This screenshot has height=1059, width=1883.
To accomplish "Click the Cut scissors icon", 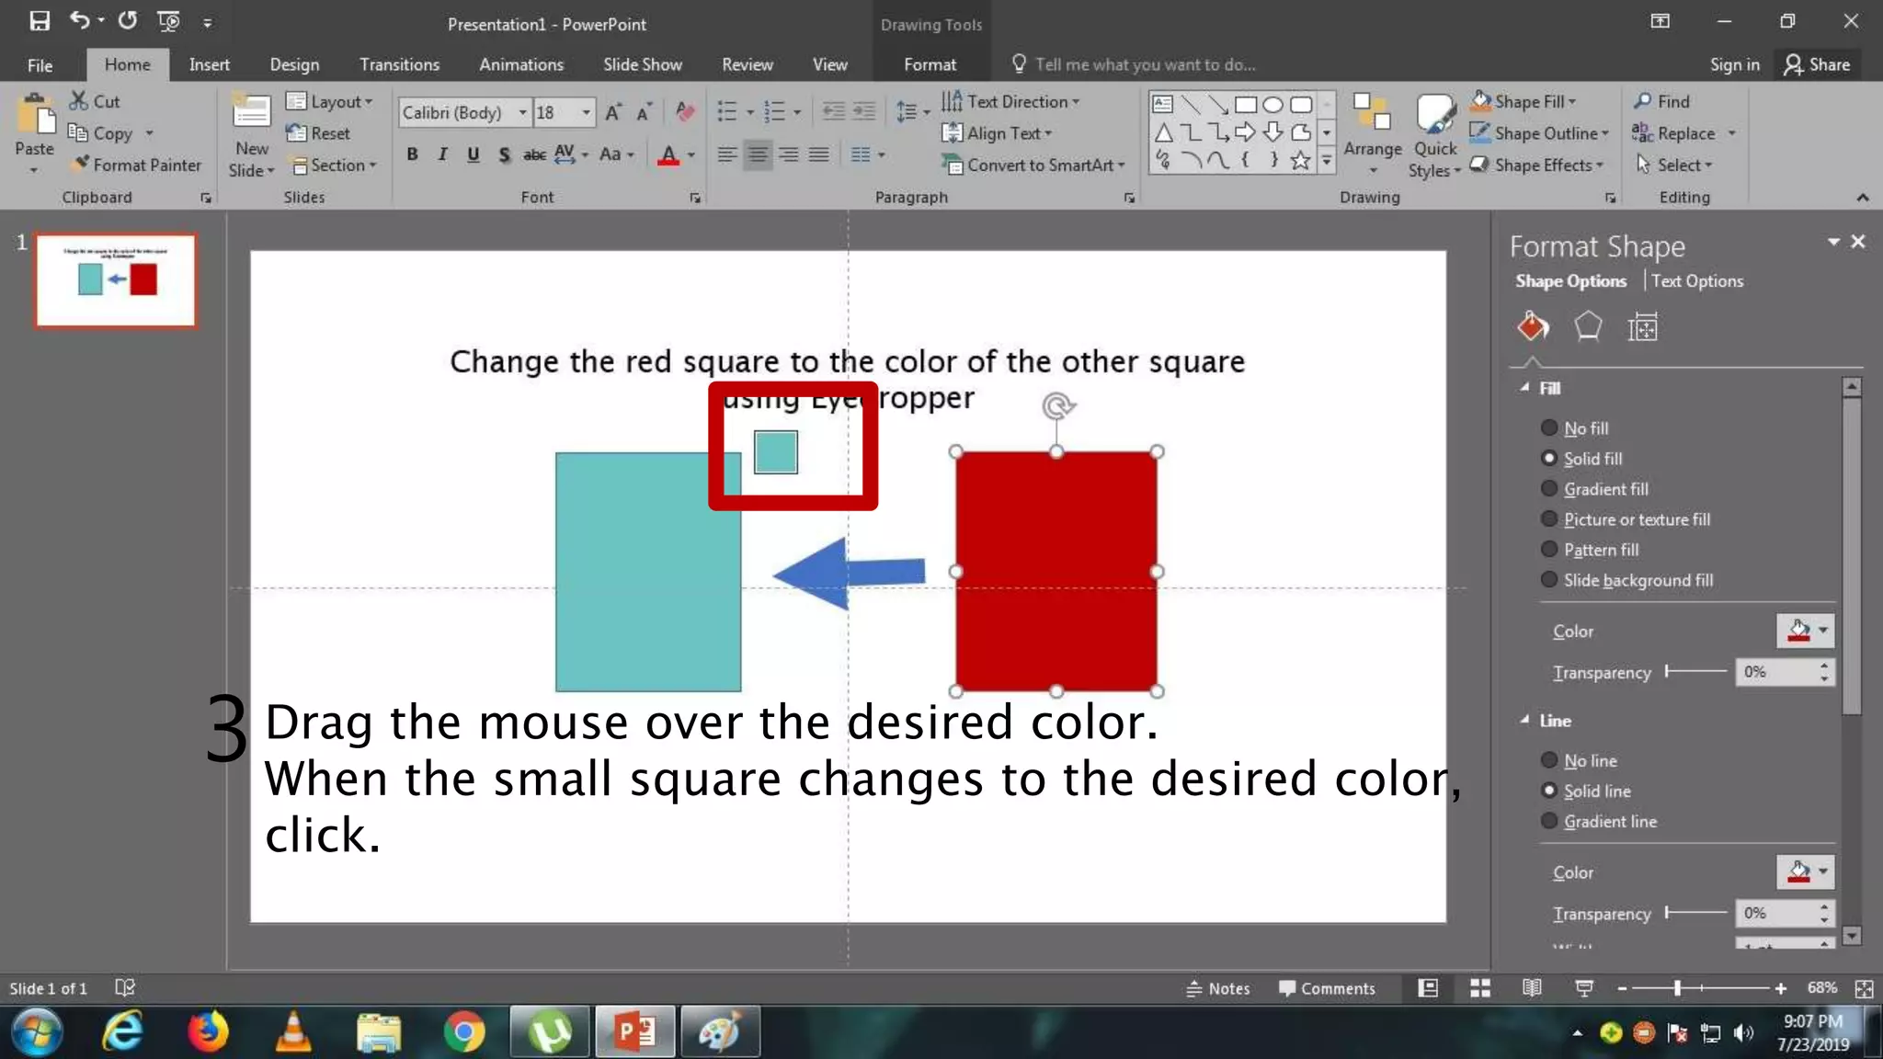I will (79, 101).
